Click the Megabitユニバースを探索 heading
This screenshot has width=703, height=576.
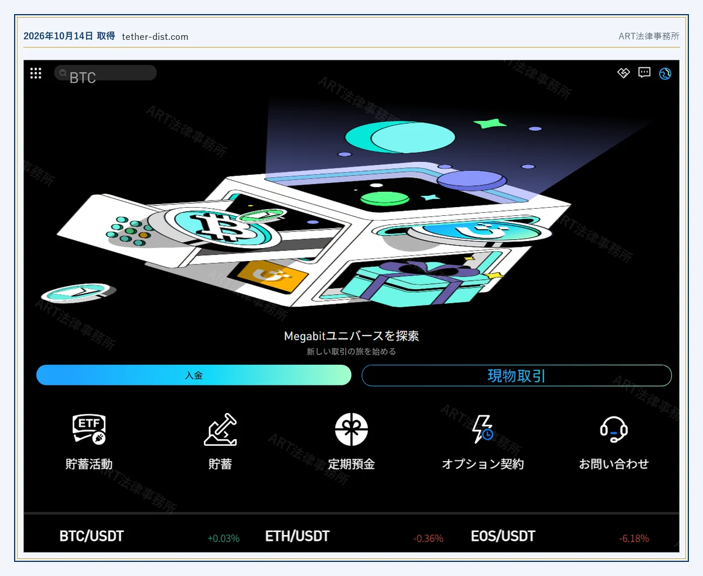tap(351, 336)
